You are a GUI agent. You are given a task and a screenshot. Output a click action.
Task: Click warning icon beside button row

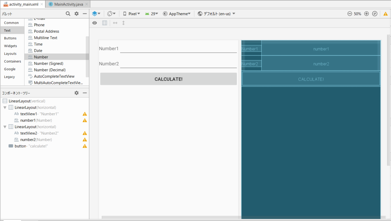(85, 146)
